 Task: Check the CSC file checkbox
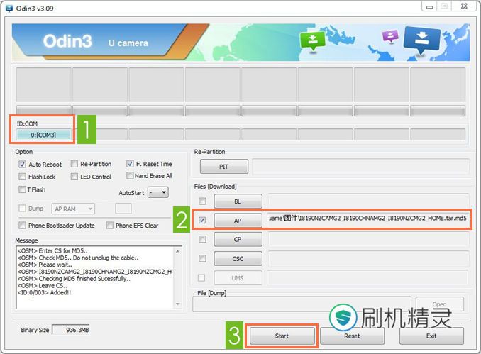(x=202, y=258)
